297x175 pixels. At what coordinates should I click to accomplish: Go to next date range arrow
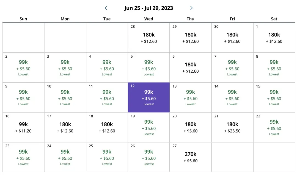[x=191, y=8]
